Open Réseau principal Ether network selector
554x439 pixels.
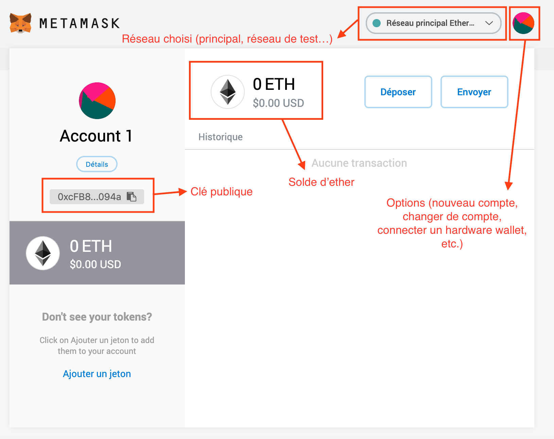(433, 23)
